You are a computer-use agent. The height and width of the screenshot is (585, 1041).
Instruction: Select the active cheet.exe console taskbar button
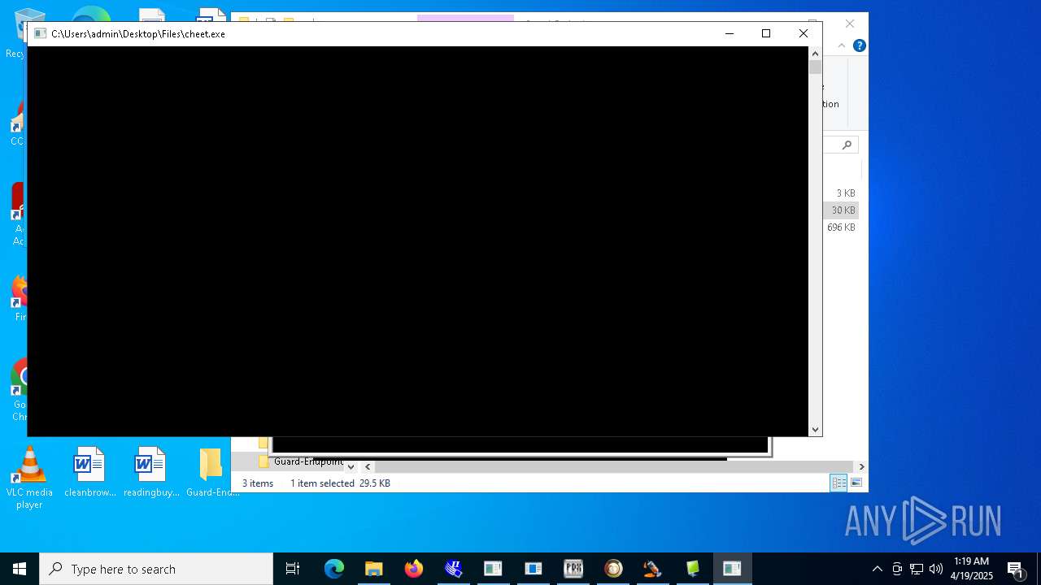(733, 569)
